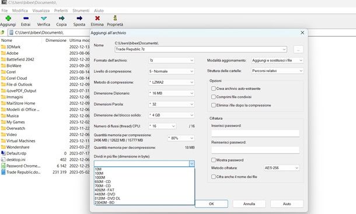Viewport: 356px width, 214px height.
Task: Click the Default.rdp file icon
Action: 3,154
